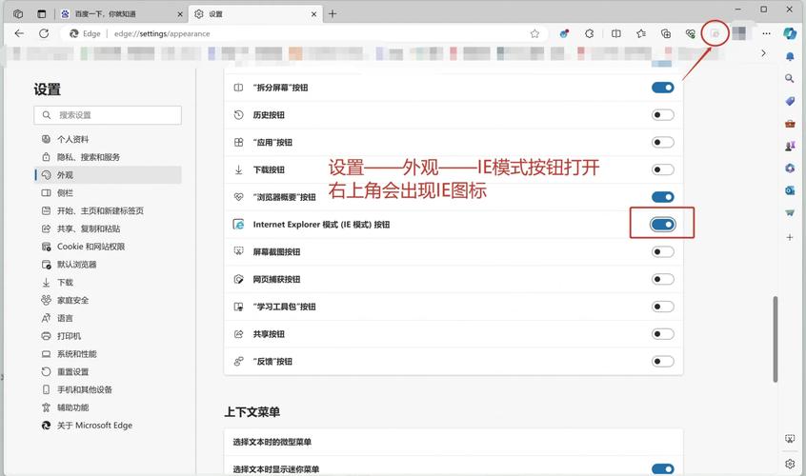Open Browser essentials heart icon

tap(691, 33)
